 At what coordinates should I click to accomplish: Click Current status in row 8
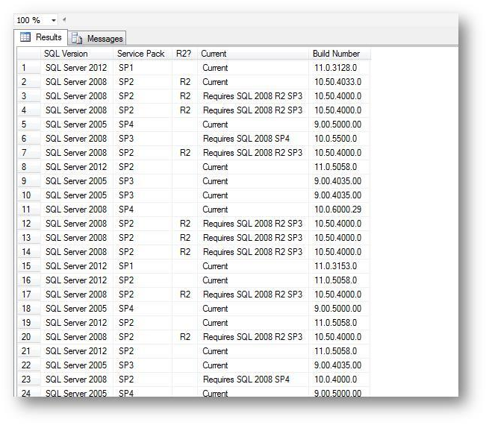215,167
